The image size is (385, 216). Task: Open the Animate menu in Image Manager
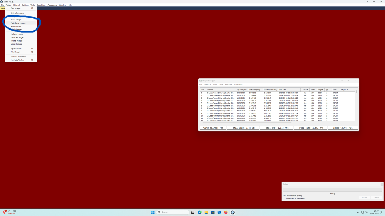228,84
